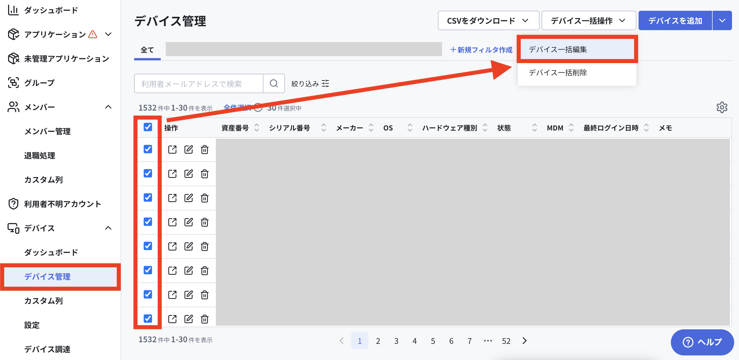Open details icon in fourth device row

pos(172,222)
